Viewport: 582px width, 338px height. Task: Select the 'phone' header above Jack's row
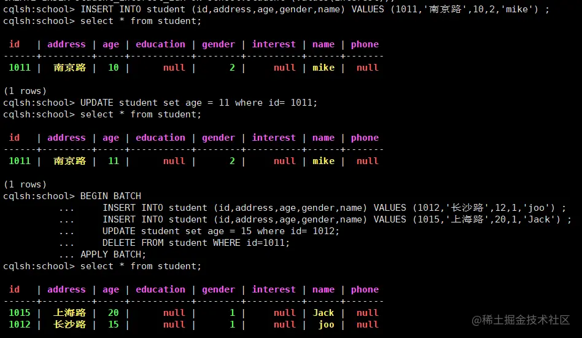365,289
